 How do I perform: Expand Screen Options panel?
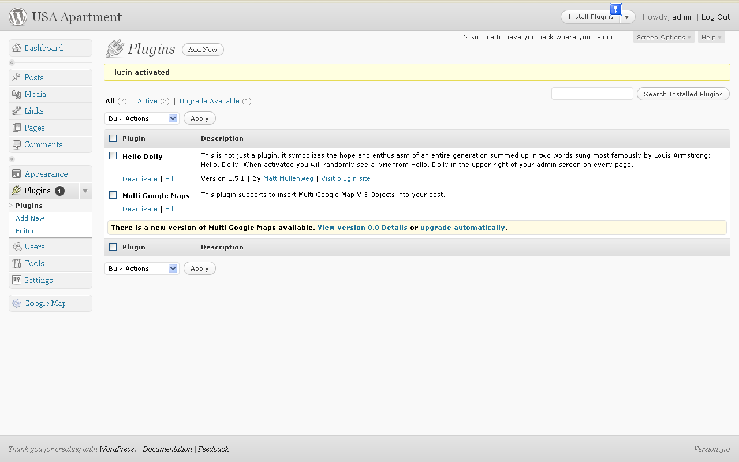[x=663, y=37]
